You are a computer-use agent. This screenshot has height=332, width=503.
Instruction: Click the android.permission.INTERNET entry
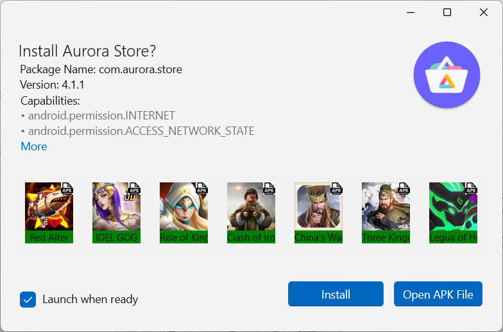[98, 116]
